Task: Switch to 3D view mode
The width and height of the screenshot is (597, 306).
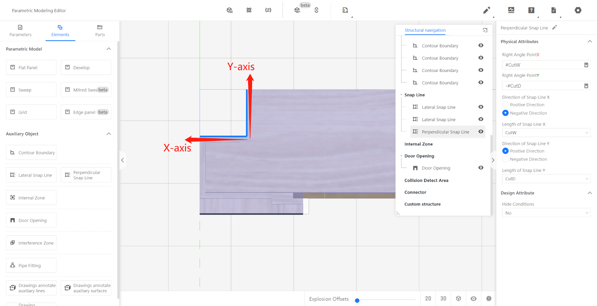Action: click(x=443, y=299)
